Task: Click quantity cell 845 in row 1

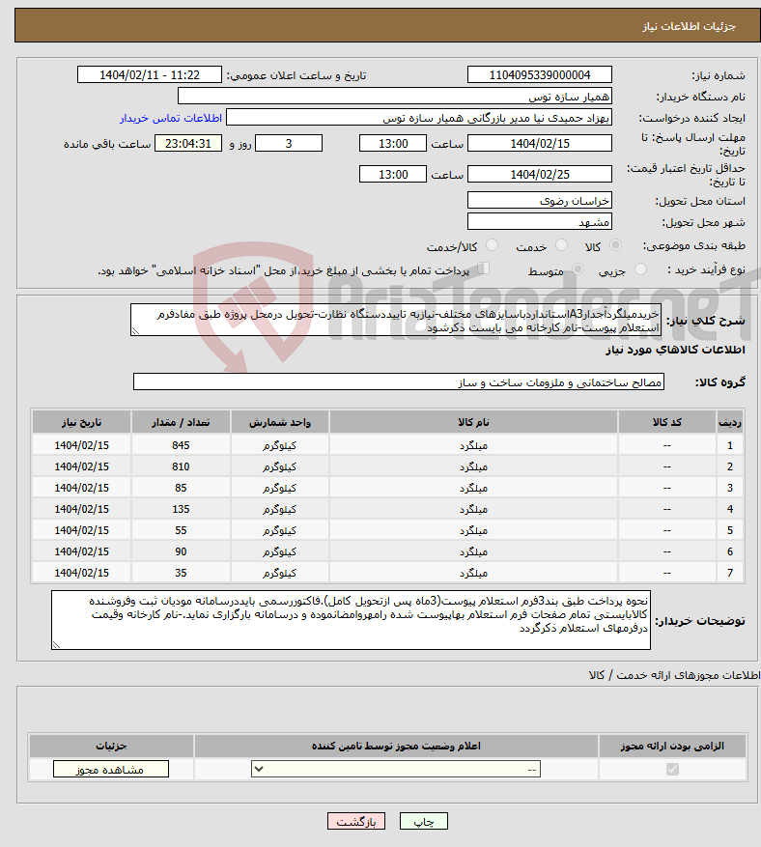Action: click(x=181, y=445)
